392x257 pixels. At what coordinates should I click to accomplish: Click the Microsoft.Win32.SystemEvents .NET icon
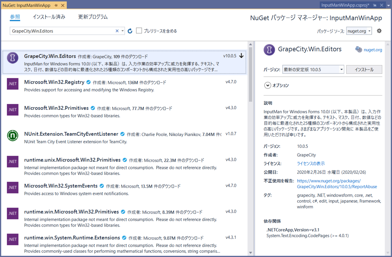[12, 187]
